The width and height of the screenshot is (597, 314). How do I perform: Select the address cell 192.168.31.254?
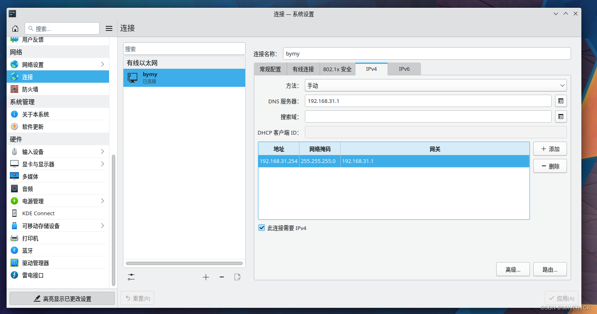point(279,161)
